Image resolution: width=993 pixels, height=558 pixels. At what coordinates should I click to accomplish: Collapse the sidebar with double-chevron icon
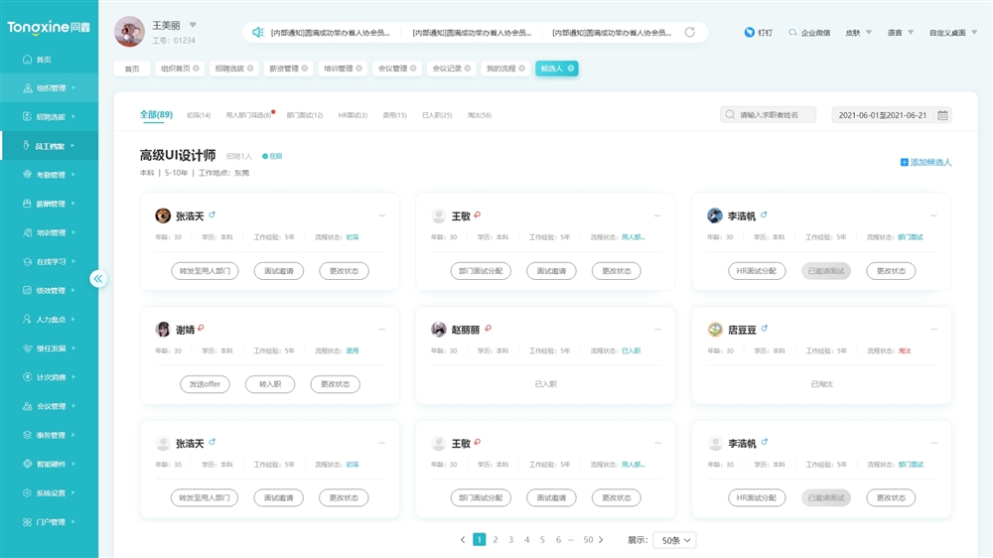(x=98, y=279)
